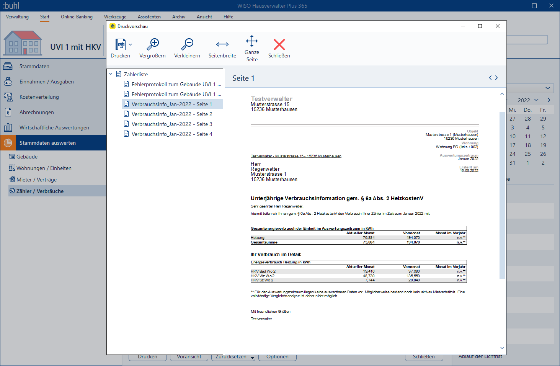This screenshot has width=560, height=366.
Task: Go to next page with right chevron
Action: (x=496, y=78)
